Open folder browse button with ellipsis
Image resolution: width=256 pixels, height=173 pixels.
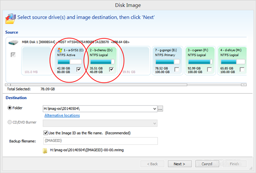tap(160, 108)
